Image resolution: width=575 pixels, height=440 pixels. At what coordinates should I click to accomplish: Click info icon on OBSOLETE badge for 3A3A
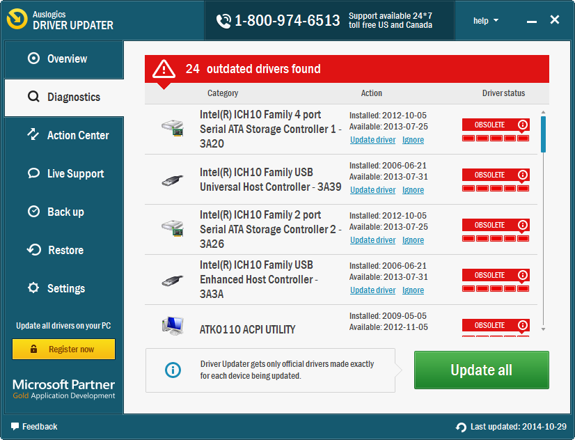click(x=523, y=275)
